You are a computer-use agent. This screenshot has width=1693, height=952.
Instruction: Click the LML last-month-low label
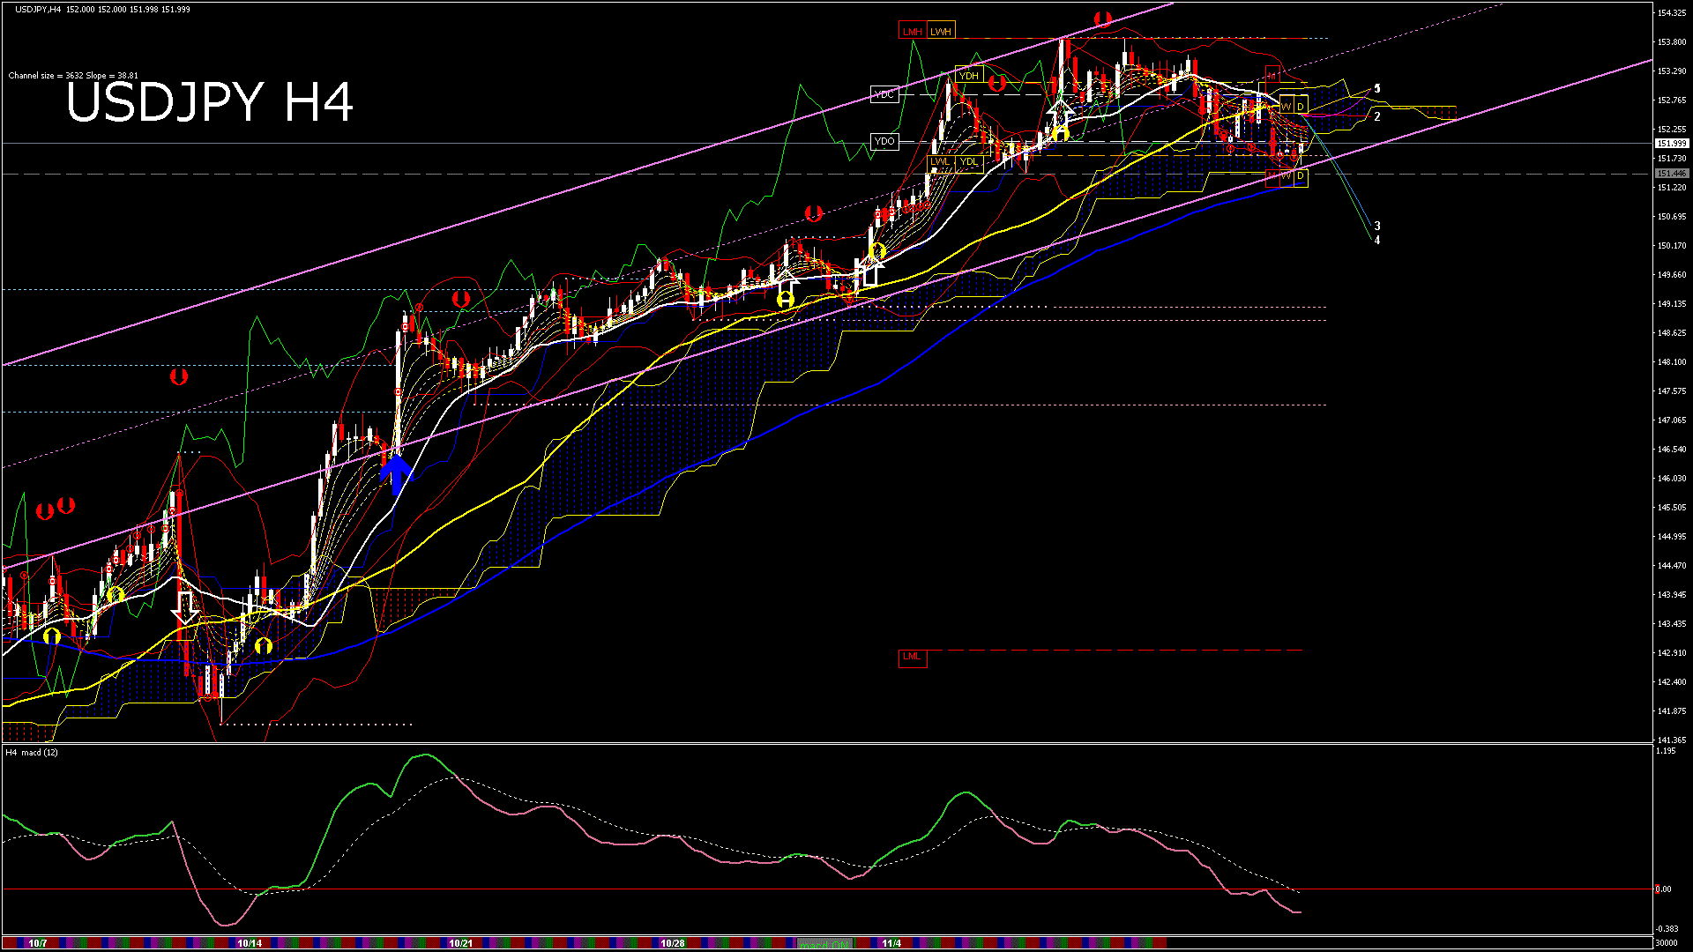tap(912, 657)
